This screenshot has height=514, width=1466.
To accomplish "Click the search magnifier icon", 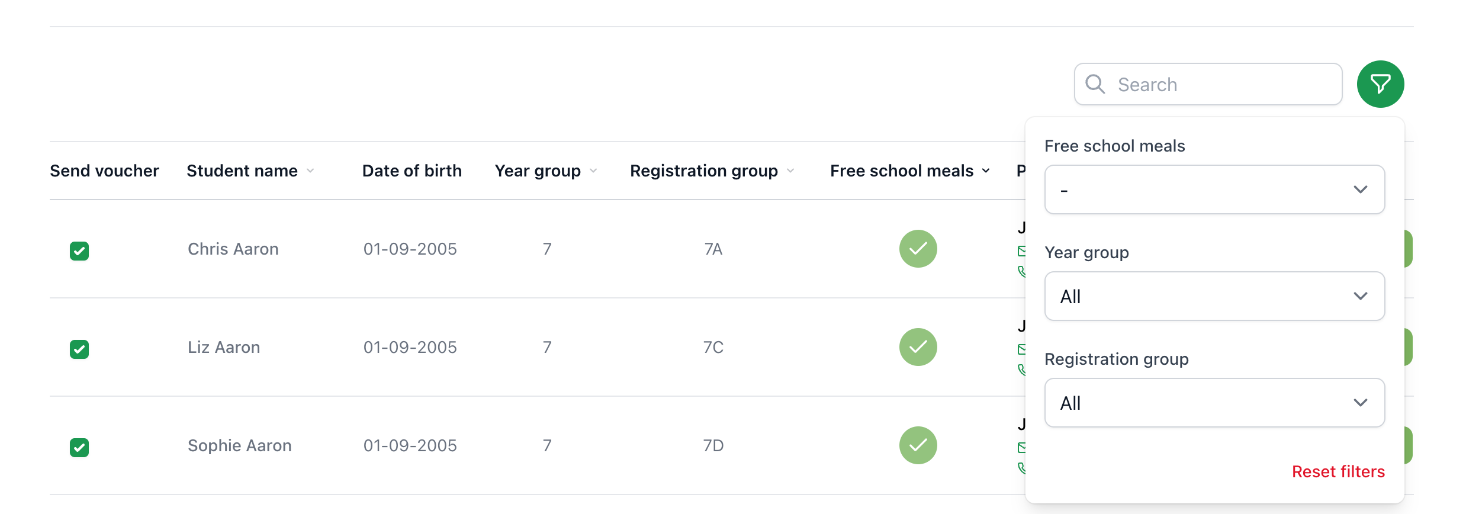I will point(1095,84).
